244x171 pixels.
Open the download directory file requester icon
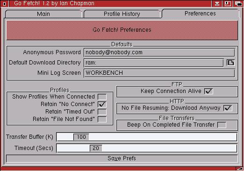tap(230, 63)
